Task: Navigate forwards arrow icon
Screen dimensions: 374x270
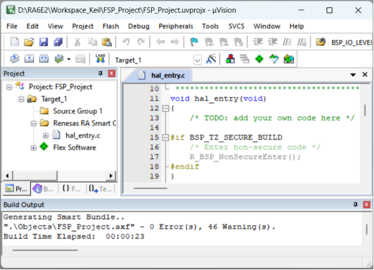Action: pyautogui.click(x=175, y=42)
